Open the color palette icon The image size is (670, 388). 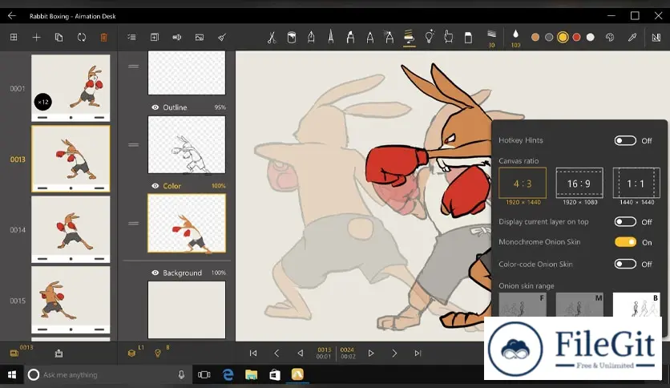point(610,37)
